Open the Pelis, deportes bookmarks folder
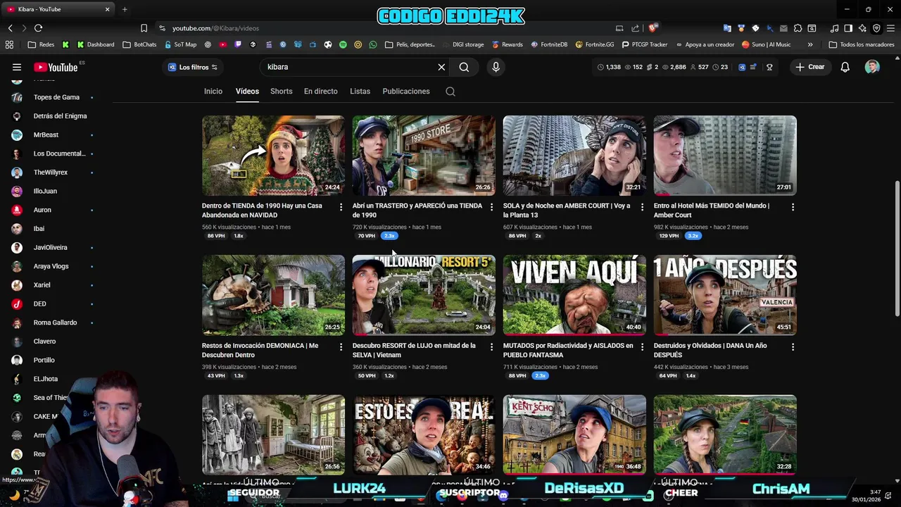901x507 pixels. point(410,44)
